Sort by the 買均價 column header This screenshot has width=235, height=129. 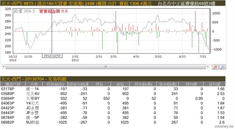tap(191, 84)
